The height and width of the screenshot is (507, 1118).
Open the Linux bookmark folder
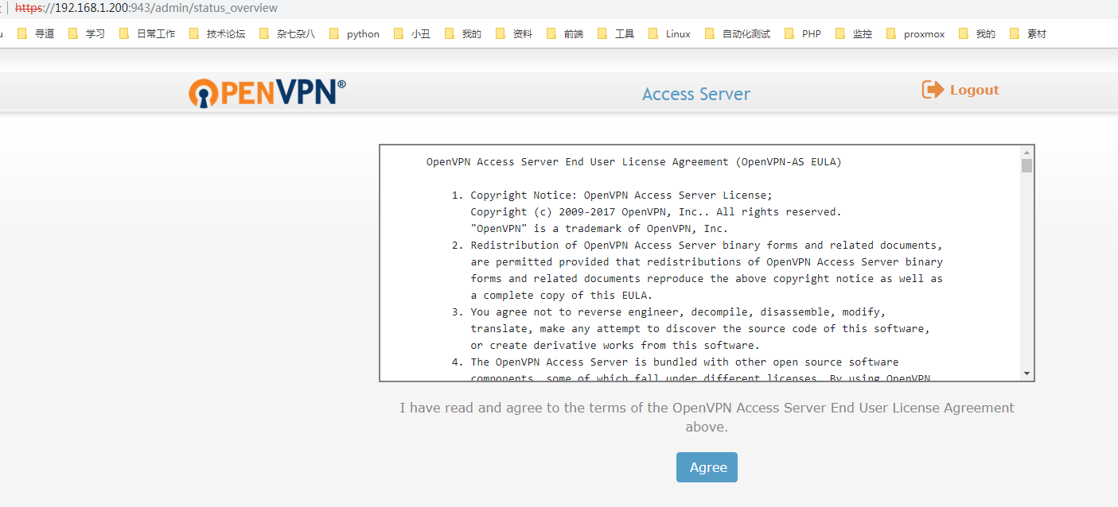(669, 34)
